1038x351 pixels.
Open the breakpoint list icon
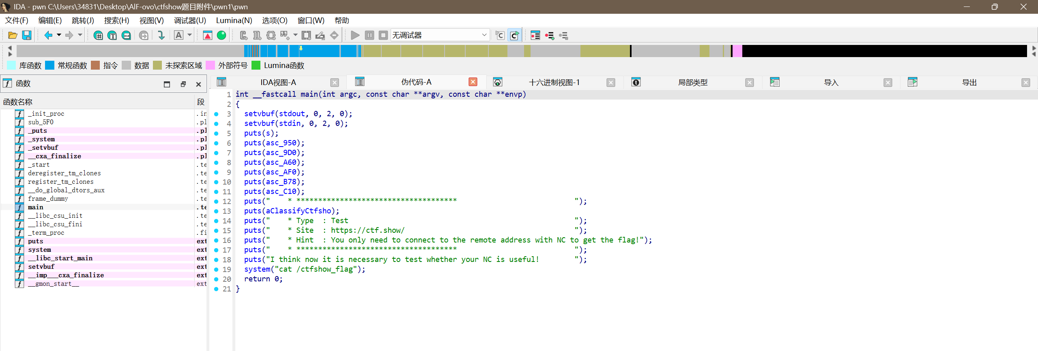coord(535,36)
